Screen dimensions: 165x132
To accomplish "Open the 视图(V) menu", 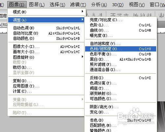I will tap(137, 5).
